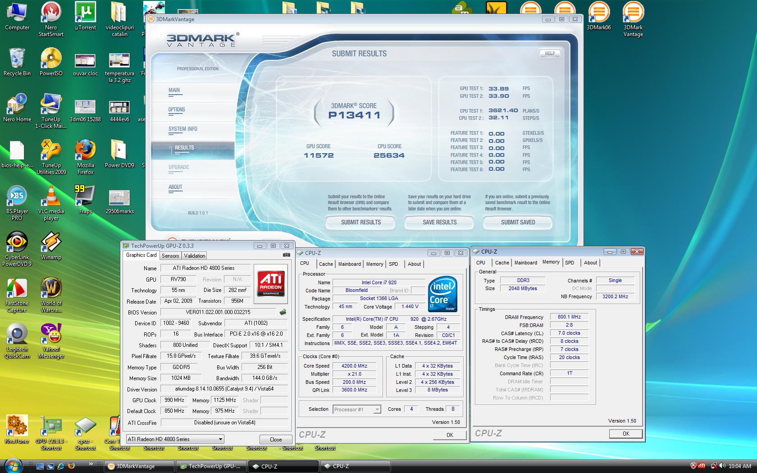Click the volume tray icon
The image size is (757, 473).
click(x=723, y=466)
